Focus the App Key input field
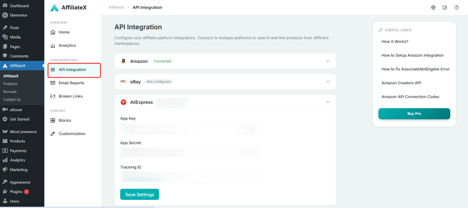This screenshot has height=208, width=468. 190,129
